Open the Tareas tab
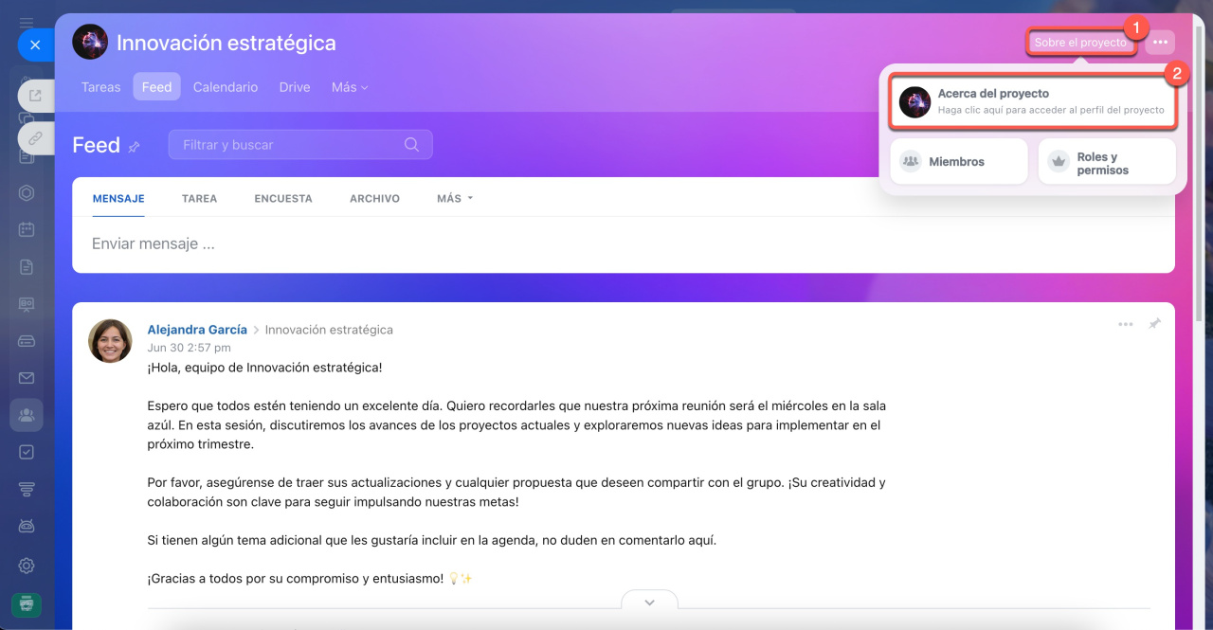Viewport: 1213px width, 630px height. 101,86
